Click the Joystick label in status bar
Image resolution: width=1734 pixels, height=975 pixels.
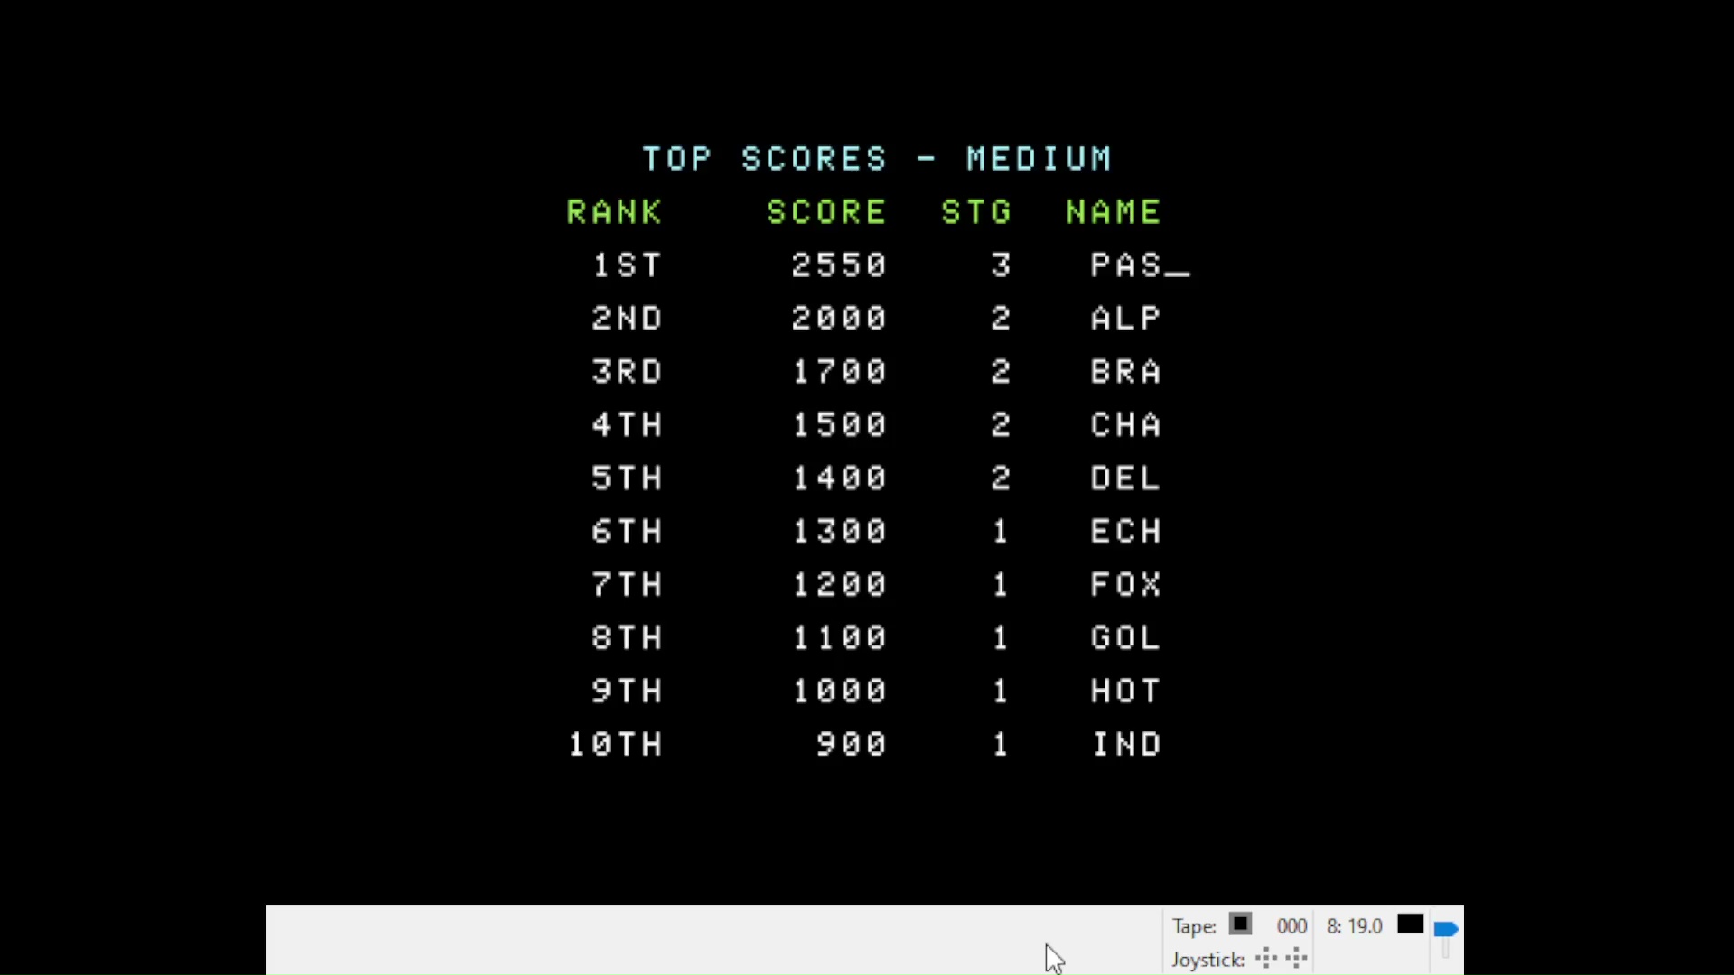(1207, 960)
